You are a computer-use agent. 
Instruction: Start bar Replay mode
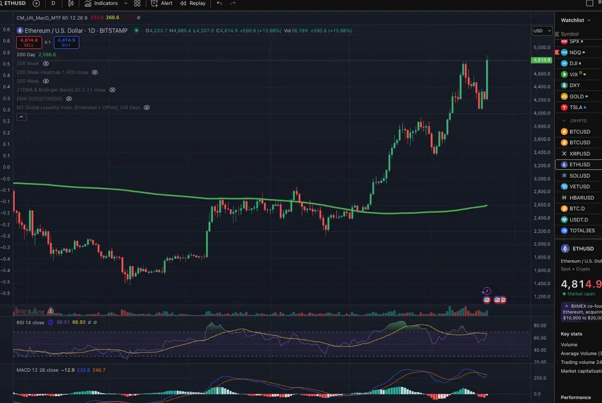click(193, 3)
